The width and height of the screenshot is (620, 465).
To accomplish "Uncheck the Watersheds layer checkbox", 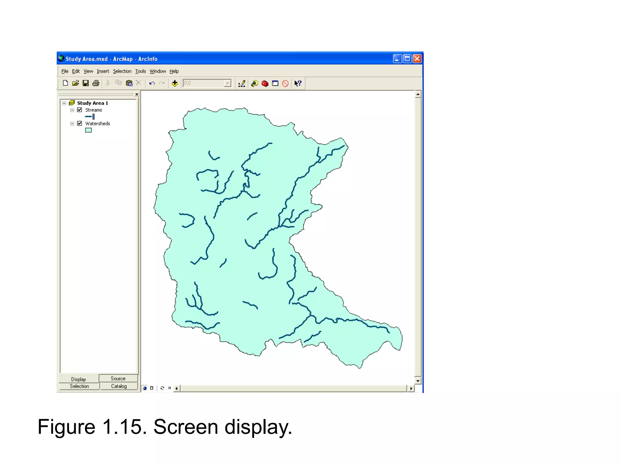I will pyautogui.click(x=80, y=124).
